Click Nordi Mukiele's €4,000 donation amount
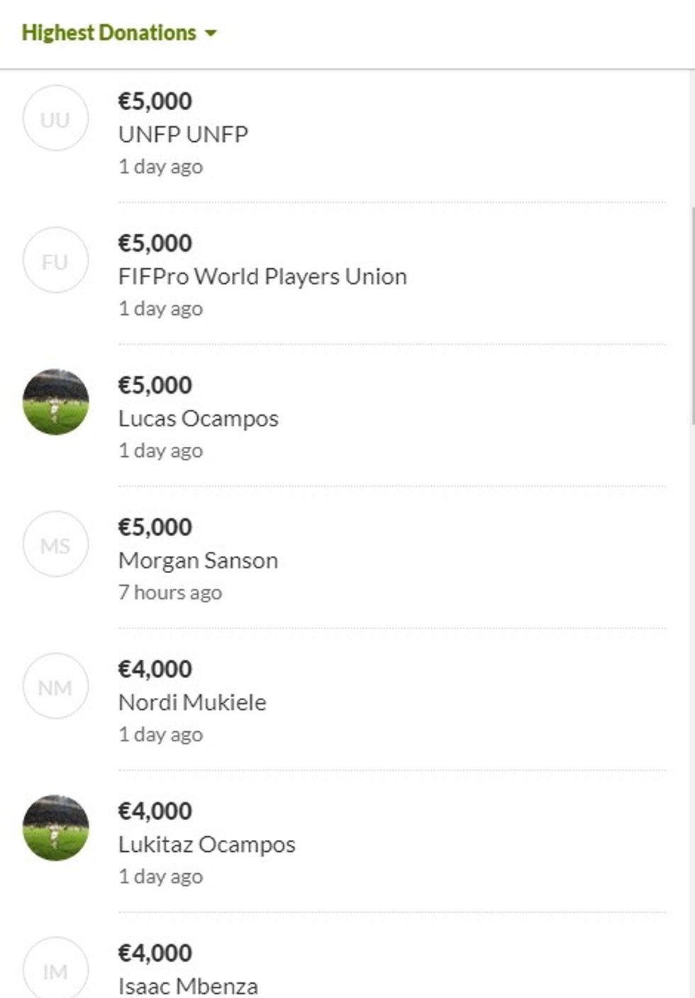 pyautogui.click(x=155, y=669)
